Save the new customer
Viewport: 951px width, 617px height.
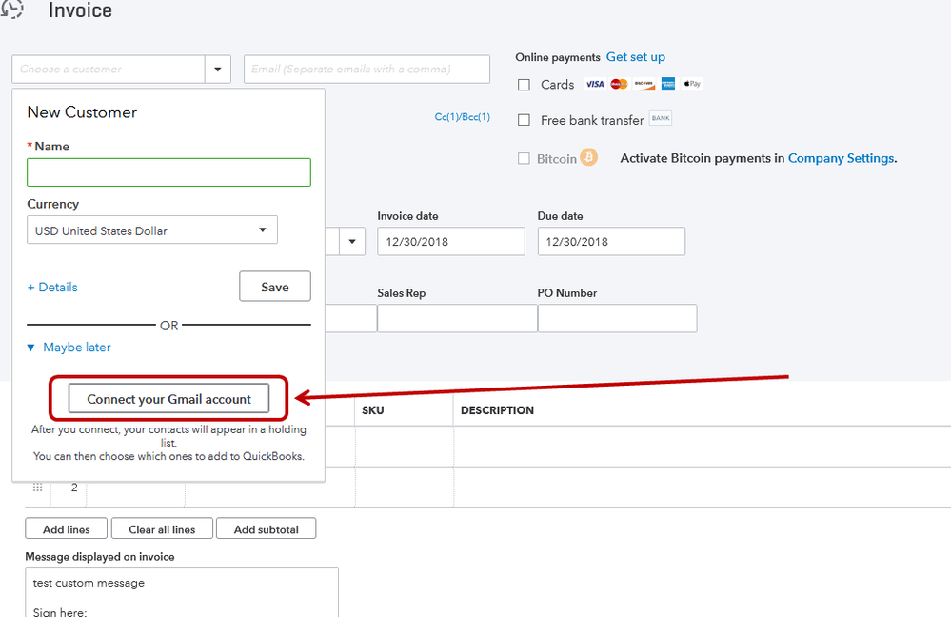[274, 287]
